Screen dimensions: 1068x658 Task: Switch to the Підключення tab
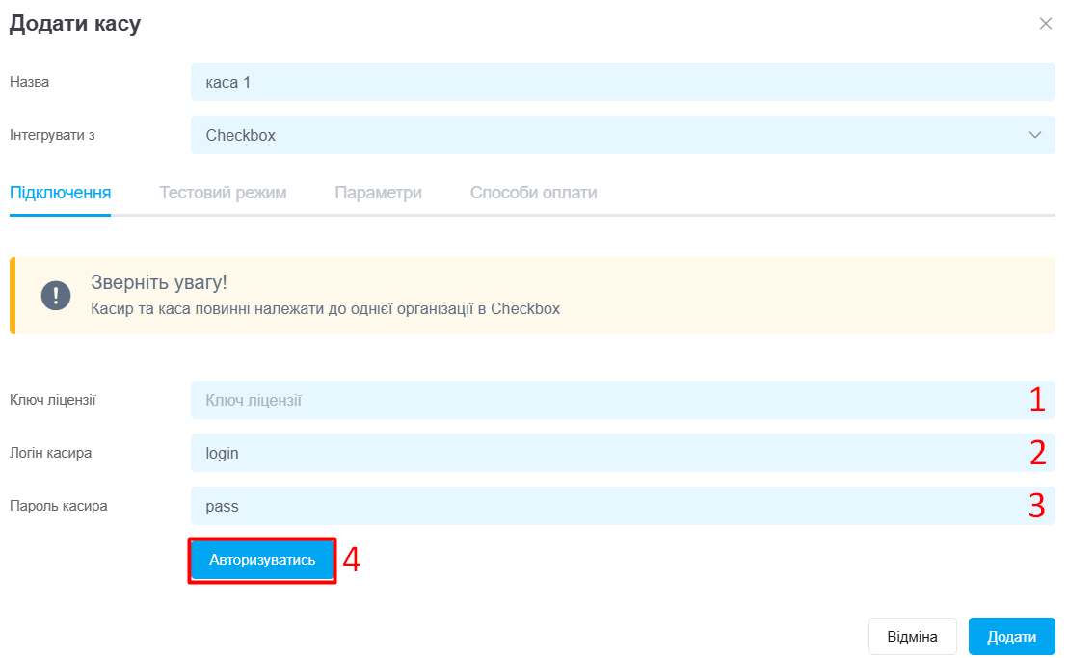pos(60,193)
